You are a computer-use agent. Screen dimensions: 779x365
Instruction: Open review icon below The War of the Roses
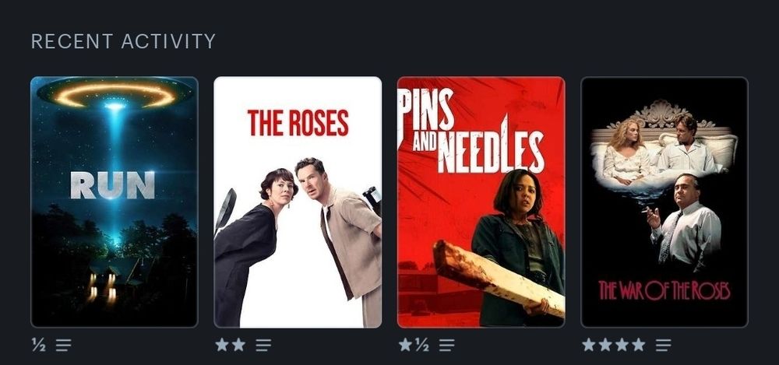663,345
